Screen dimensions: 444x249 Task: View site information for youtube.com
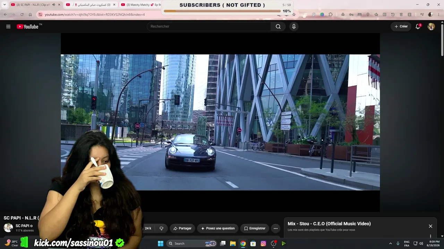[x=40, y=15]
